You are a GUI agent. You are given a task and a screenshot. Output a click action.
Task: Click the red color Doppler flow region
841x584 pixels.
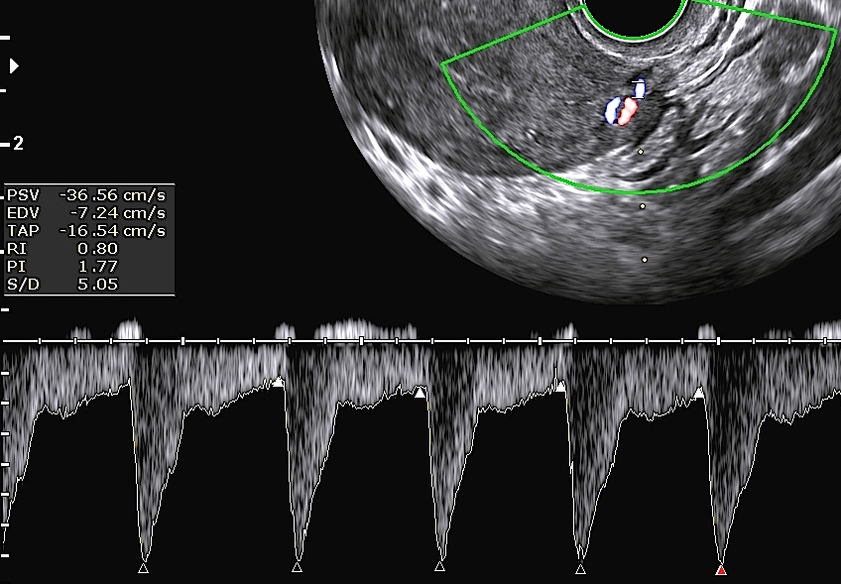click(627, 111)
